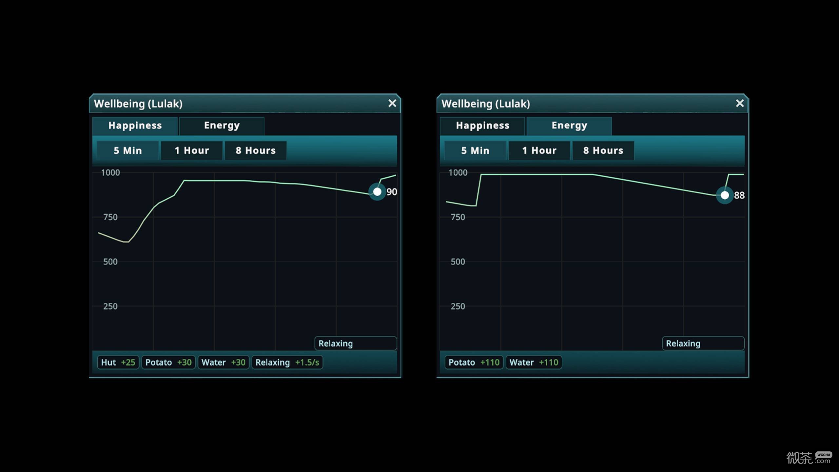Viewport: 839px width, 472px height.
Task: Select the Water +110 modifier chip
Action: tap(534, 362)
